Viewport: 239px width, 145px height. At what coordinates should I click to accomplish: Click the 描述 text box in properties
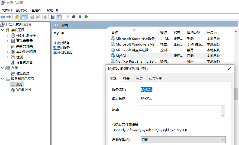[x=181, y=111]
